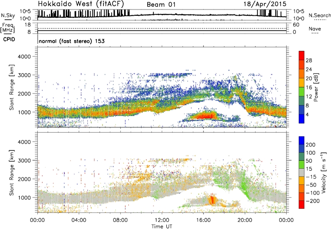
Task: Click the N.Search legend label
Action: pos(319,15)
